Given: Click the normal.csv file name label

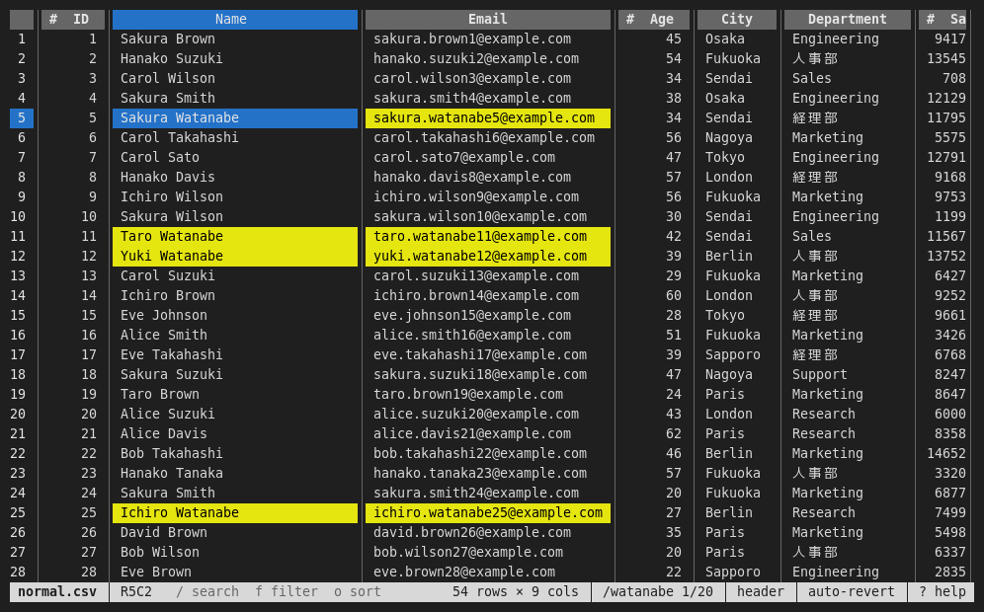Looking at the screenshot, I should click(x=57, y=591).
